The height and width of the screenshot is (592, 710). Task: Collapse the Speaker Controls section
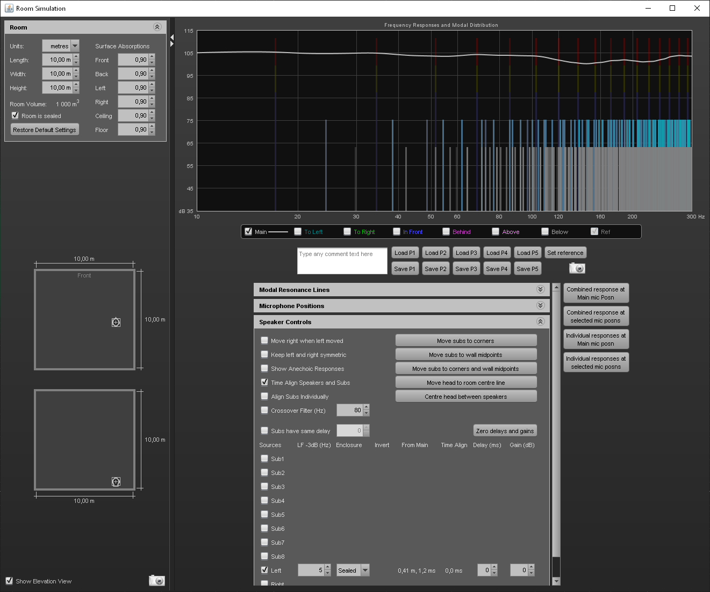coord(540,321)
